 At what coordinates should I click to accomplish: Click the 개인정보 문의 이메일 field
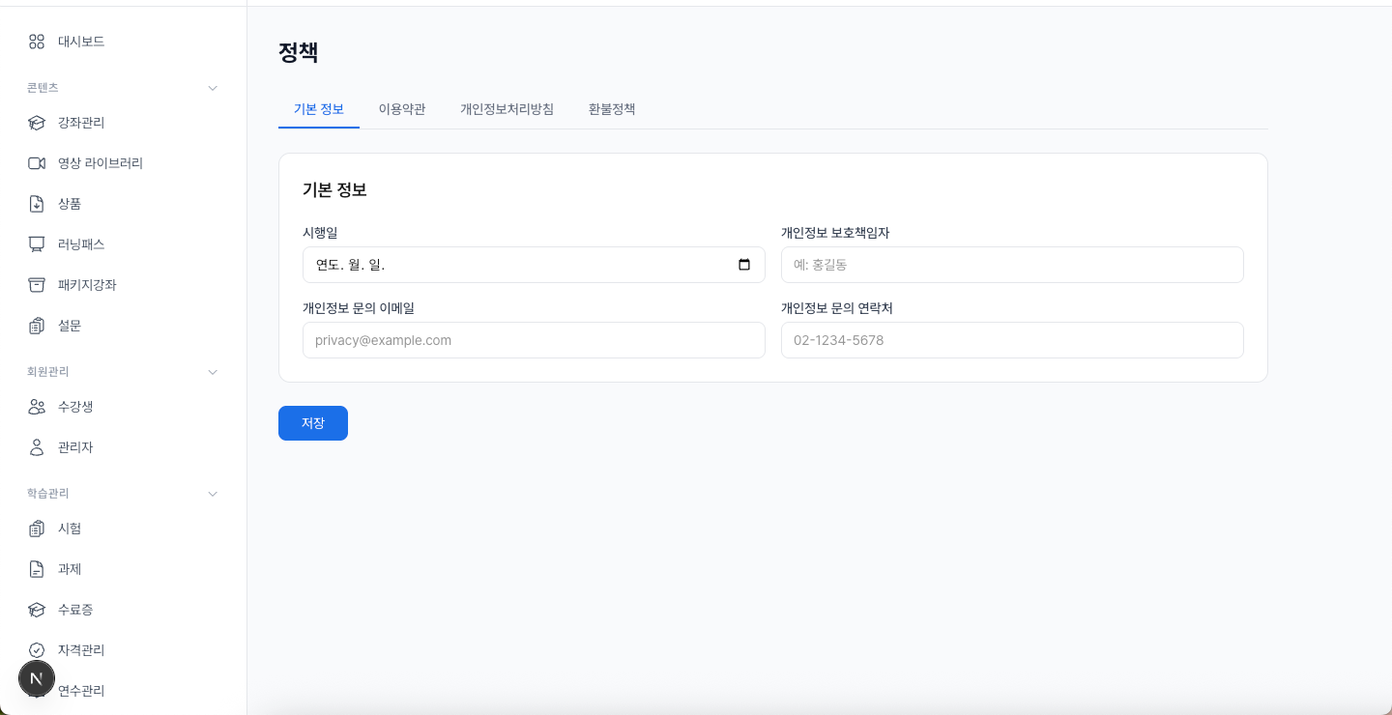[534, 340]
